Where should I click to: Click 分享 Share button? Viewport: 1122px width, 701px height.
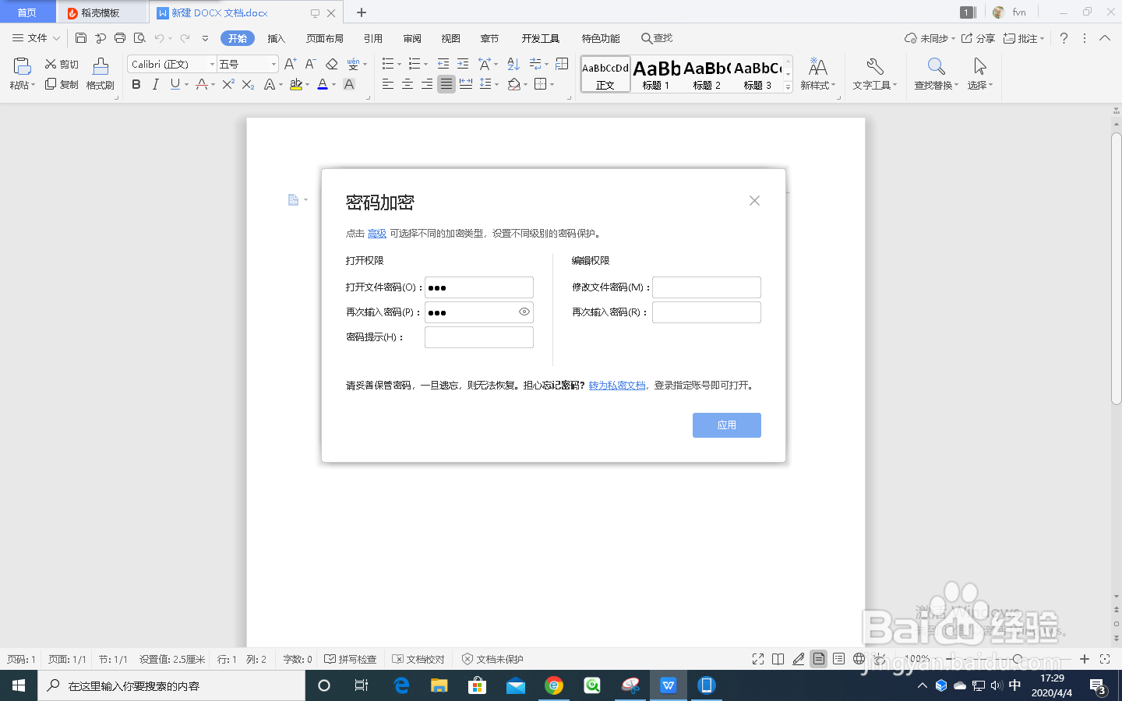click(x=978, y=38)
